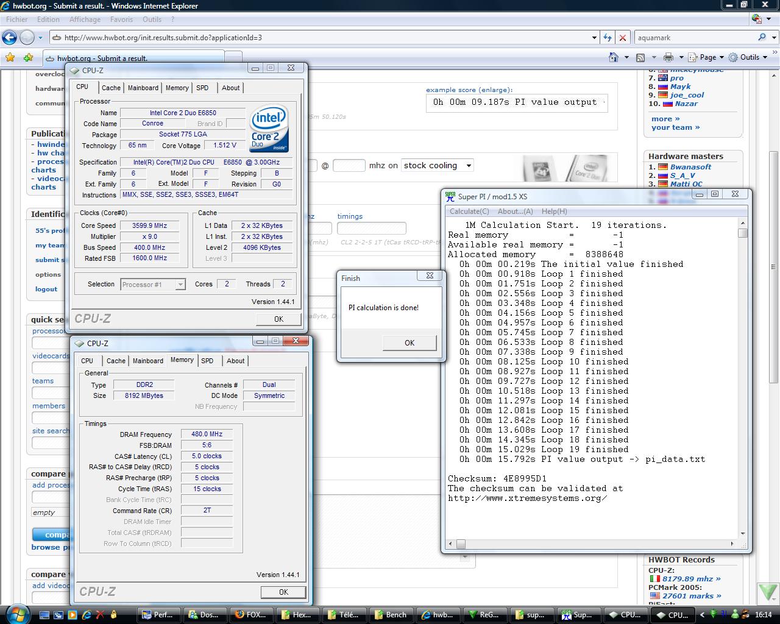Open the search provider dropdown arrow
780x624 pixels.
point(773,37)
